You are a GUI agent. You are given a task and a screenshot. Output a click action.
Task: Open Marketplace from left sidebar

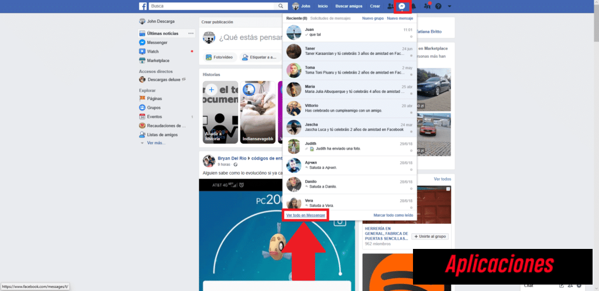click(x=154, y=61)
